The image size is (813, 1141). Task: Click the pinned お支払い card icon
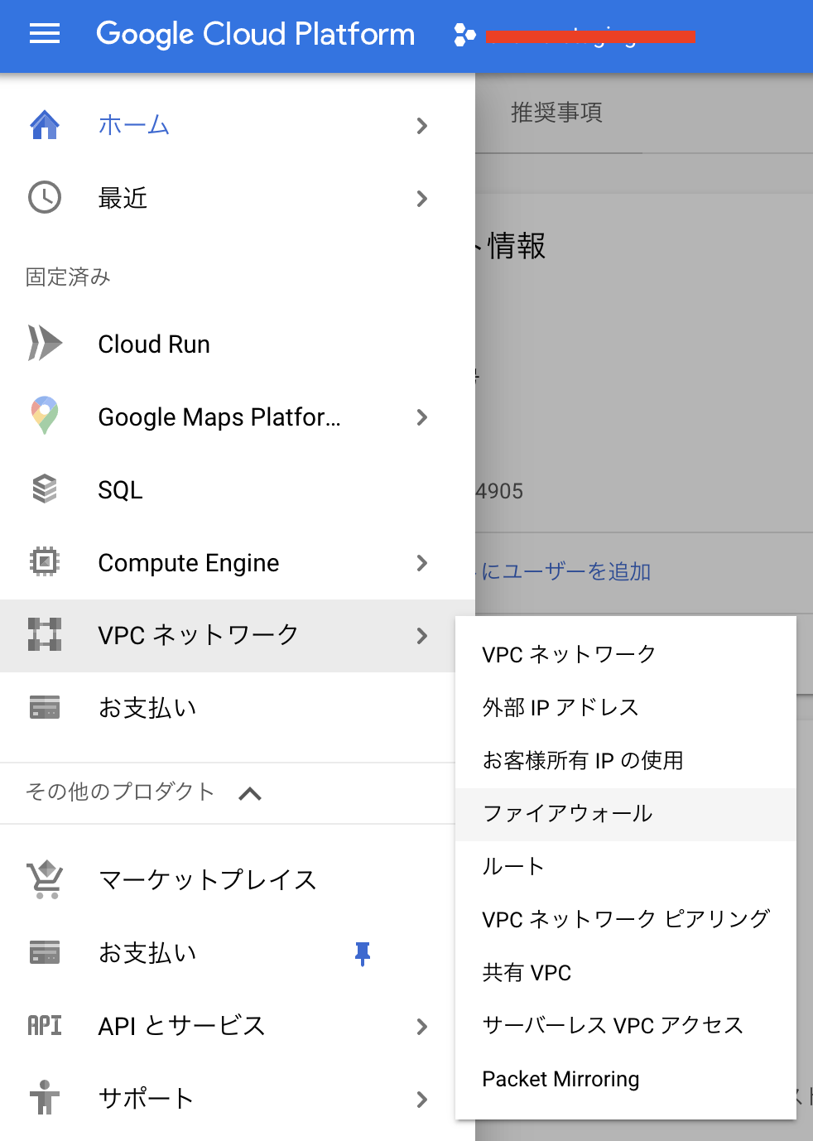[45, 708]
